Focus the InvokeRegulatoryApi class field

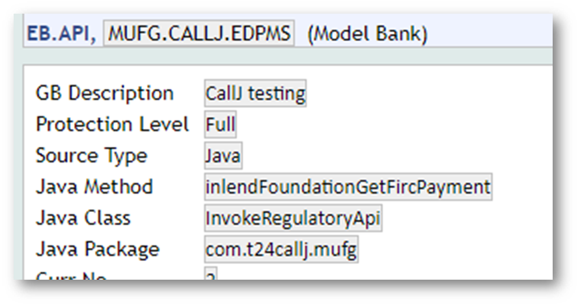click(293, 219)
